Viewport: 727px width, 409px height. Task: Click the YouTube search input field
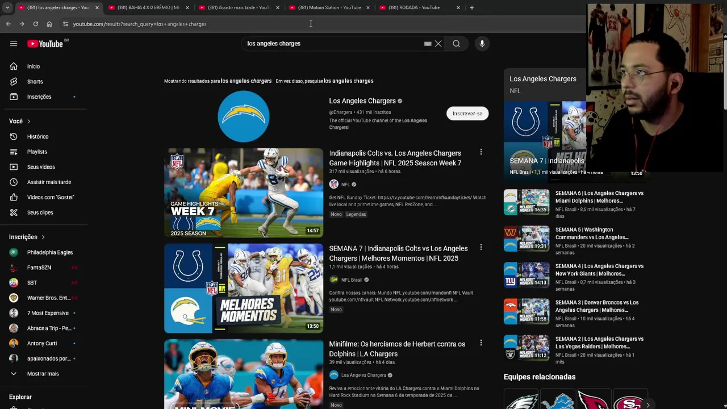coord(334,44)
